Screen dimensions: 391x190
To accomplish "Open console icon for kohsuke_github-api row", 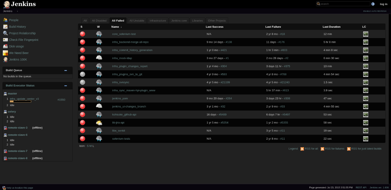I will coord(365,114).
